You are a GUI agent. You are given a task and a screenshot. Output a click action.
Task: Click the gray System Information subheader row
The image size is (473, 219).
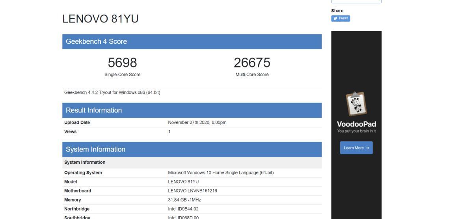(192, 162)
